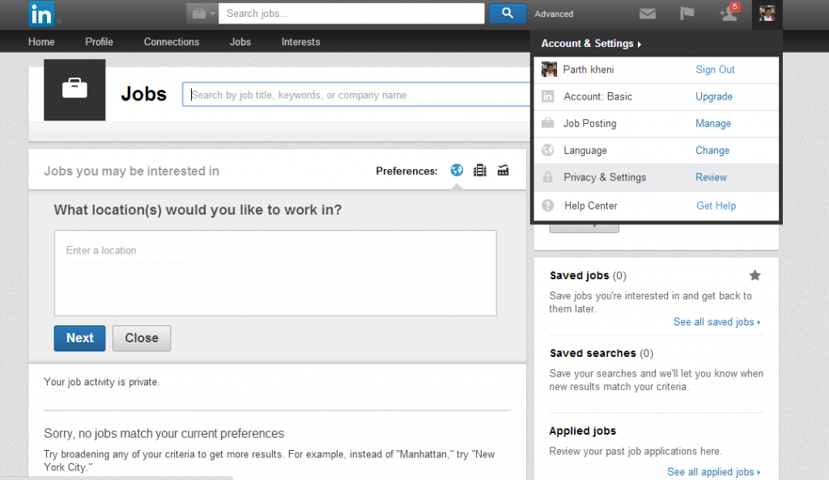Click the Next button
829x480 pixels.
pos(80,338)
